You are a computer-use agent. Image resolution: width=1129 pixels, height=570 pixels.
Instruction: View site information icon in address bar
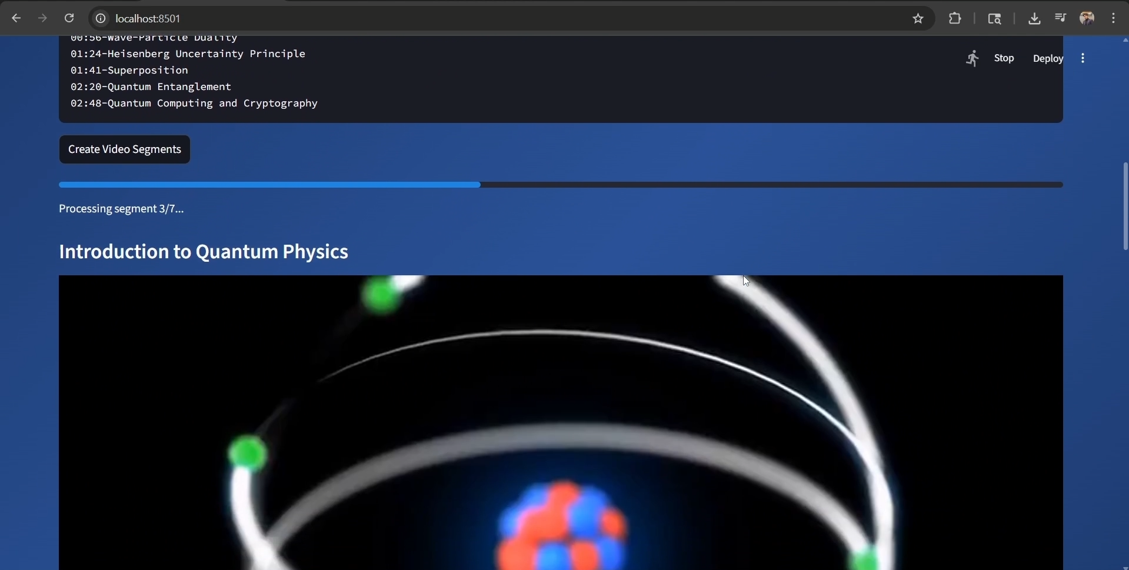coord(101,19)
